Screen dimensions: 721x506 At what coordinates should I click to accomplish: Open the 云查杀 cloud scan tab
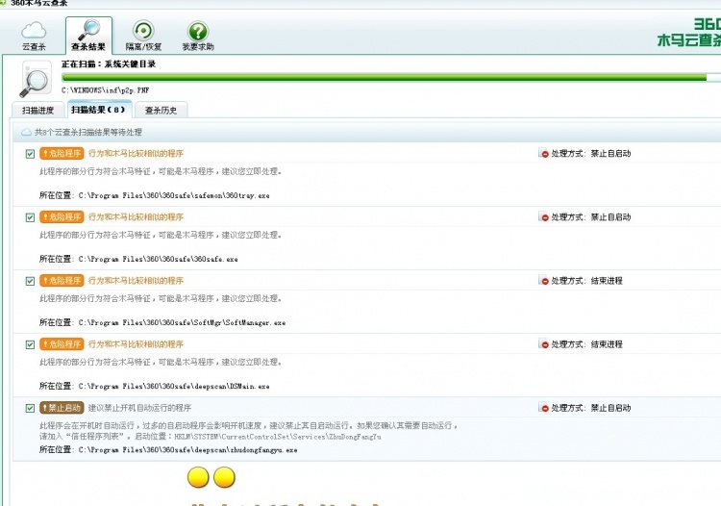coord(34,36)
